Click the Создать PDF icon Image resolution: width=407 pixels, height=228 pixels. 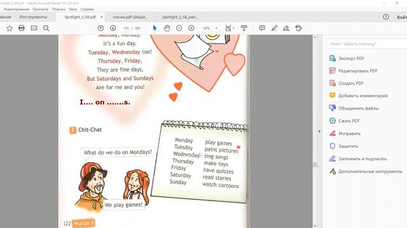click(x=333, y=83)
